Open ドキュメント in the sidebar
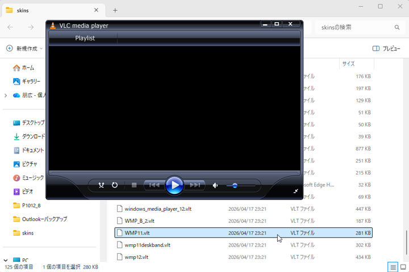409x272 pixels. (x=28, y=150)
